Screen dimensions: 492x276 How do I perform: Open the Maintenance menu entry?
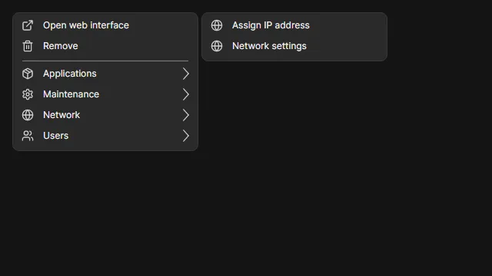point(105,94)
